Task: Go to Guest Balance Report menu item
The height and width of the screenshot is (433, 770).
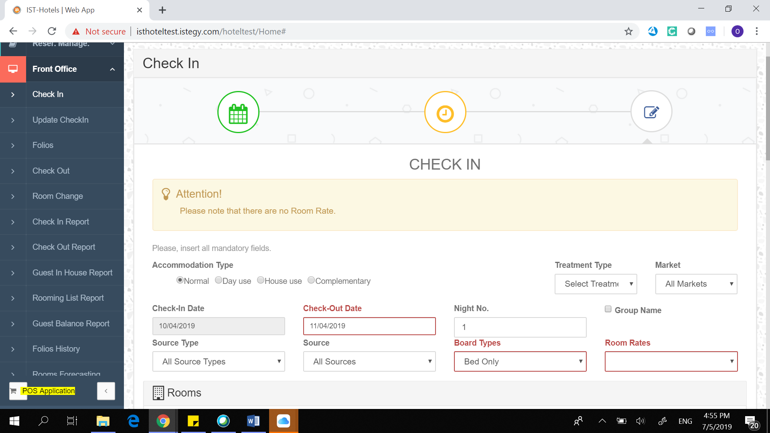Action: [x=71, y=324]
